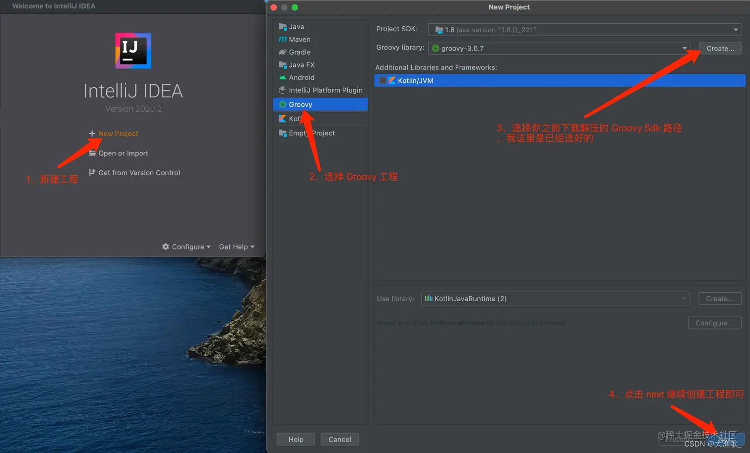Expand the Get Help menu
Viewport: 750px width, 453px height.
[x=237, y=247]
